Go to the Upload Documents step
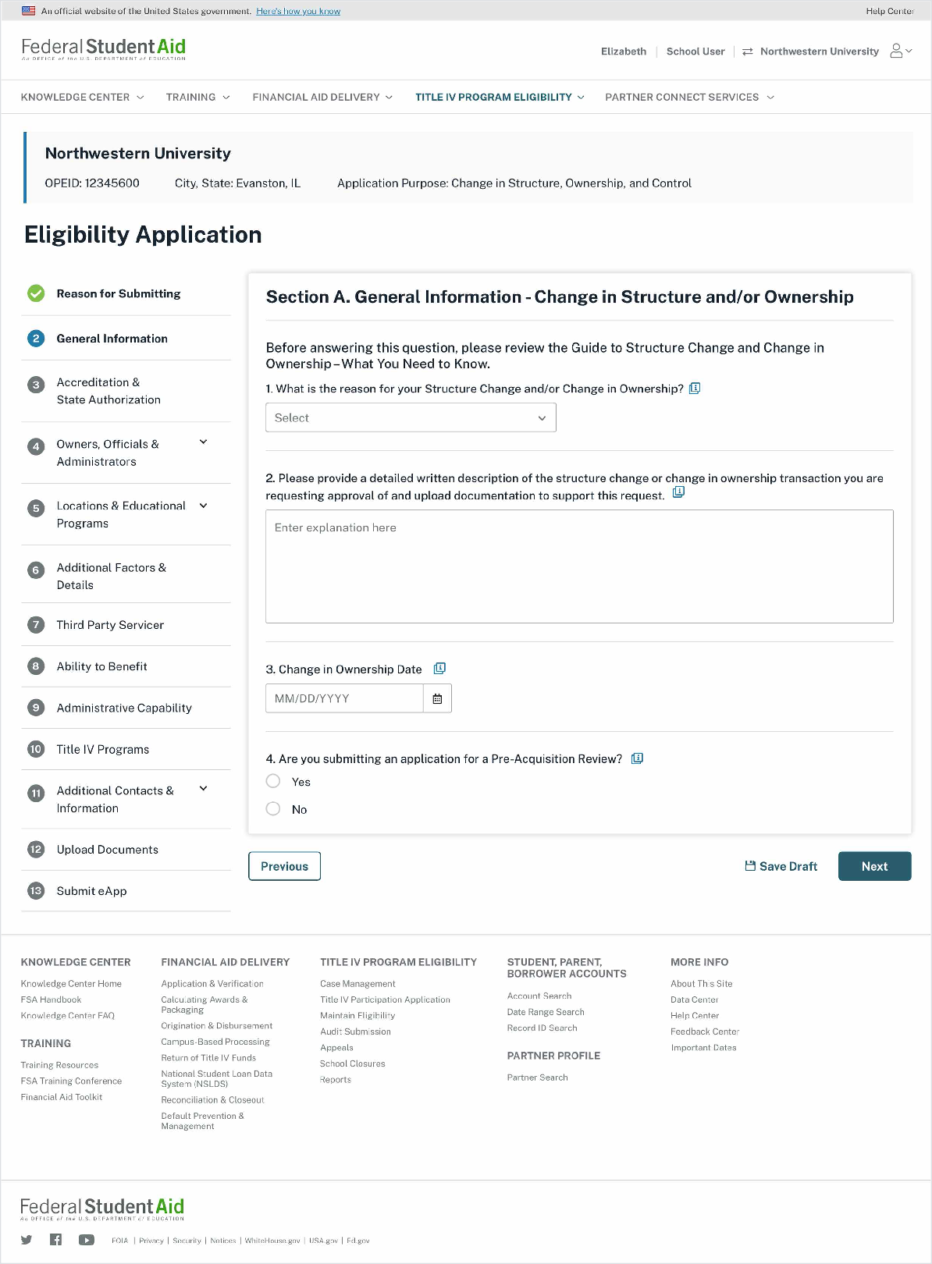This screenshot has height=1264, width=932. click(108, 850)
